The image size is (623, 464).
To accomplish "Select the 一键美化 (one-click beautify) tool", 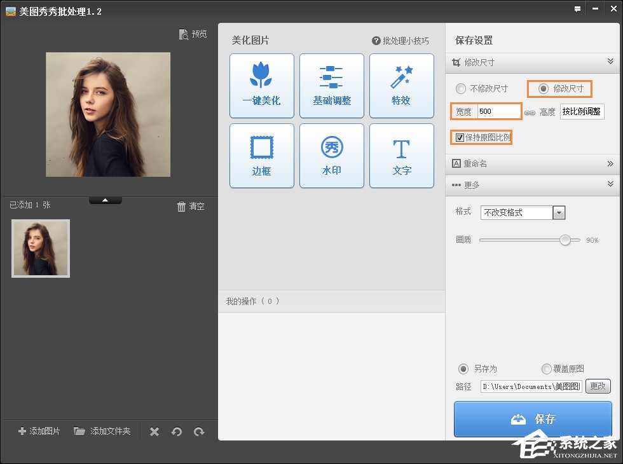I will [x=261, y=86].
